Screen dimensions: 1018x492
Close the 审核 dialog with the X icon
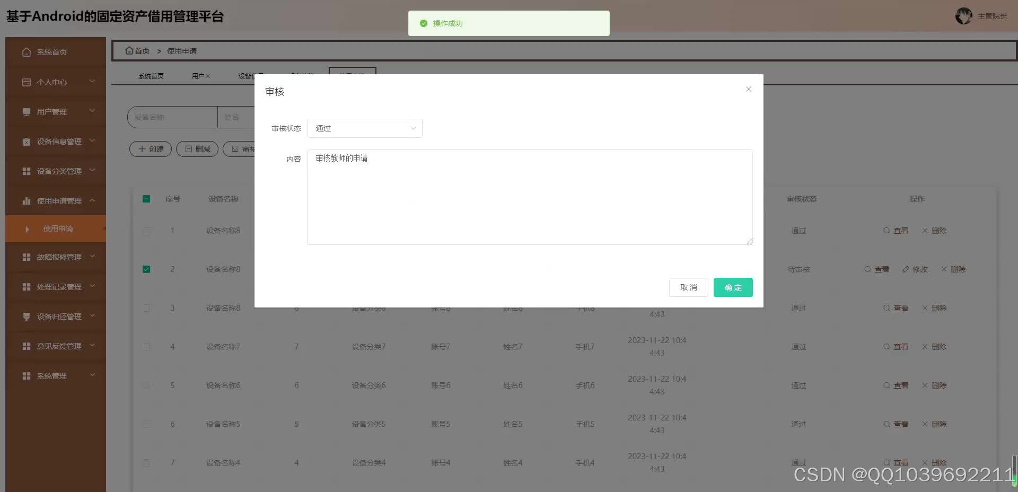[x=749, y=89]
